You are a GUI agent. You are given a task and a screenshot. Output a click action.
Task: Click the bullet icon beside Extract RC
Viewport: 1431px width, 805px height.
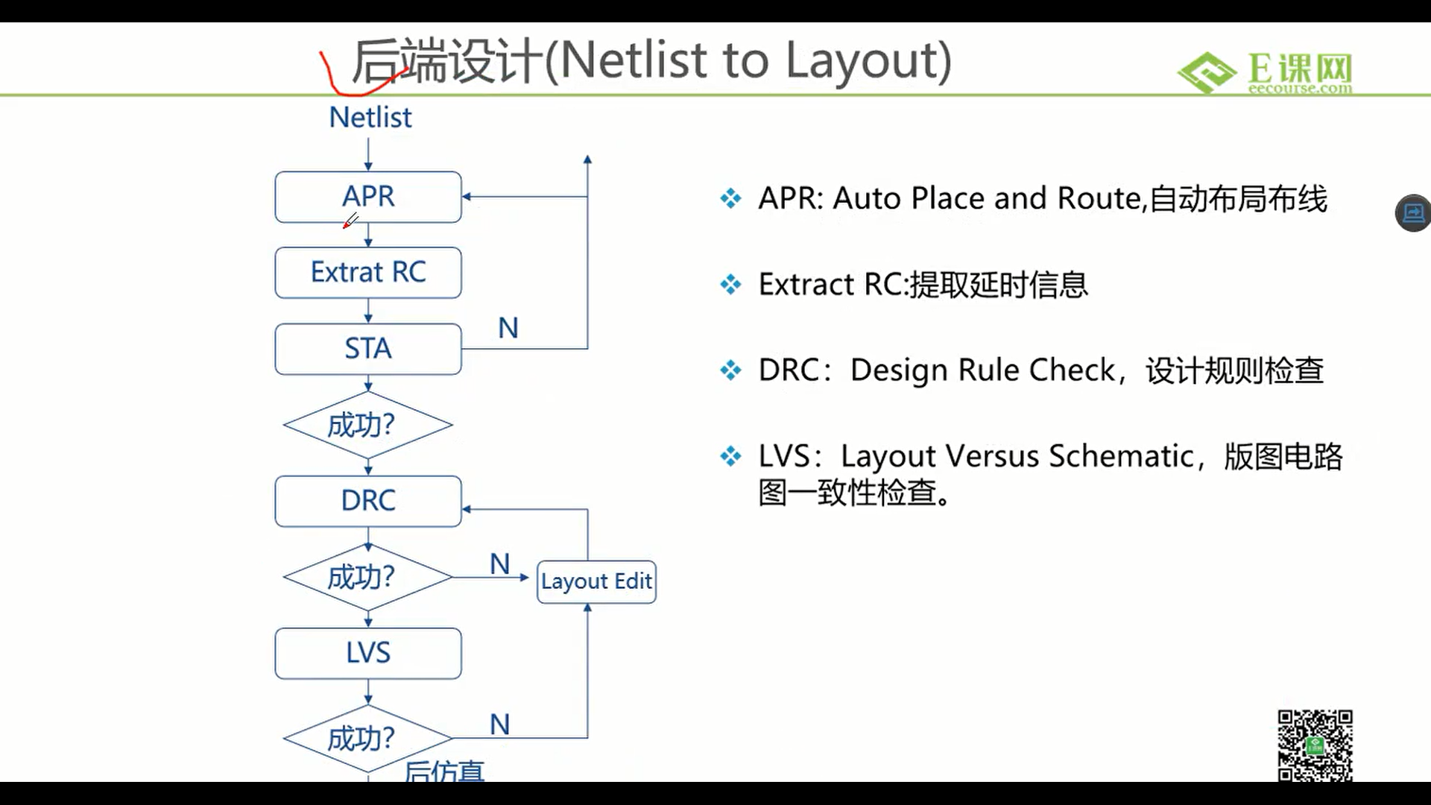(730, 285)
